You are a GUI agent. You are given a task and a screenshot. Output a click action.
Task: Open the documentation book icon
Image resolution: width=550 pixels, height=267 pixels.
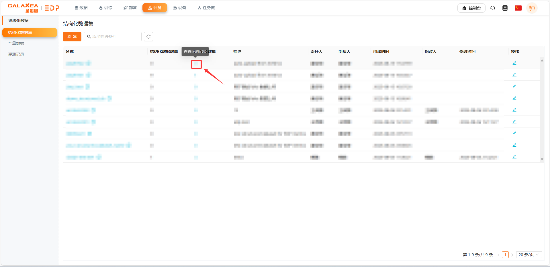click(505, 8)
